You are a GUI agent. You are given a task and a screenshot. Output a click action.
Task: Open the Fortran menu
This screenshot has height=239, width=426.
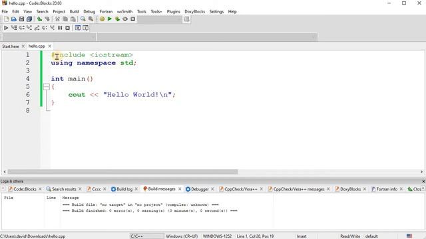tap(106, 12)
